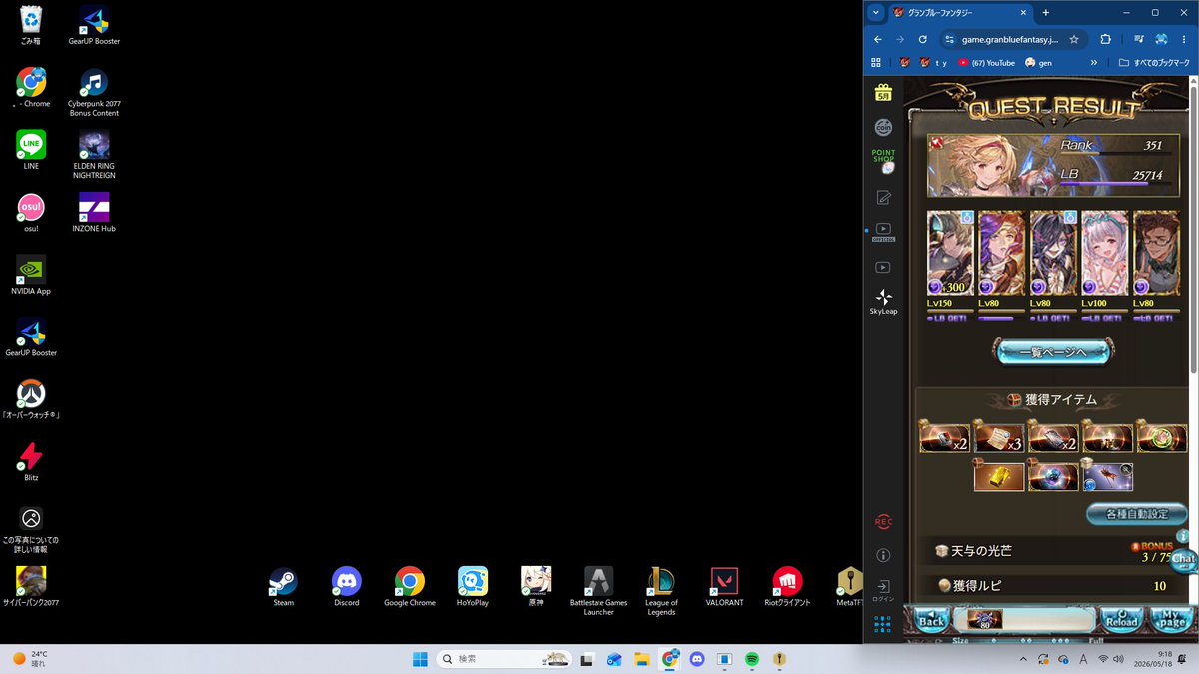Open the LINE desktop icon

(31, 150)
